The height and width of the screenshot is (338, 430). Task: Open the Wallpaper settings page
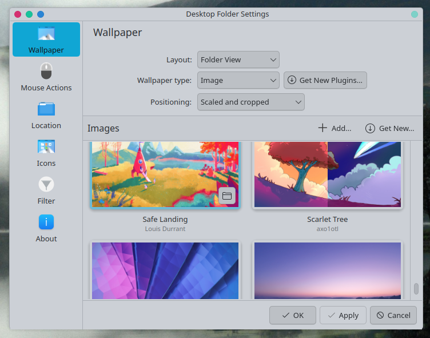pyautogui.click(x=46, y=39)
